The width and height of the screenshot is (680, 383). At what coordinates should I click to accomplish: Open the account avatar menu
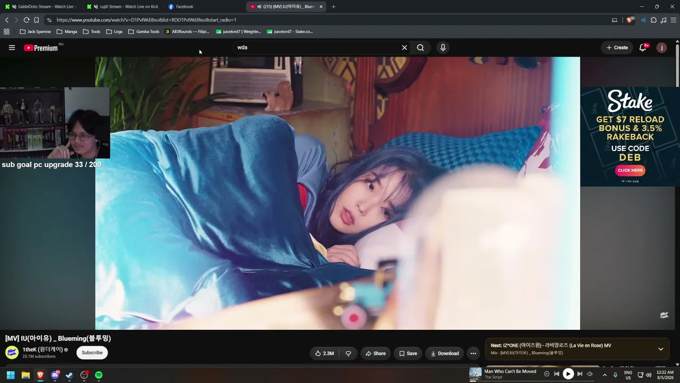pos(661,47)
